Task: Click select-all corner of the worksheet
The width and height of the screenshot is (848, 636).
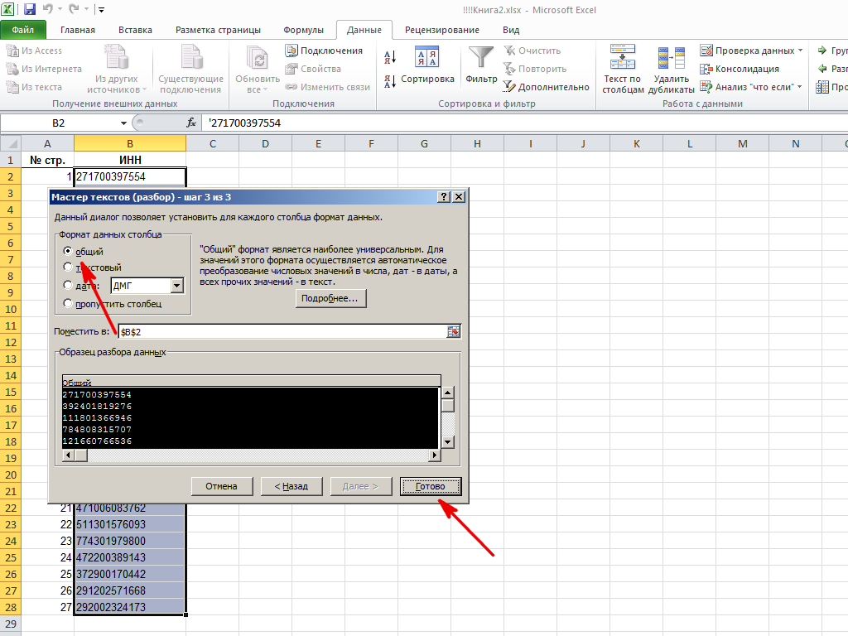Action: [10, 143]
